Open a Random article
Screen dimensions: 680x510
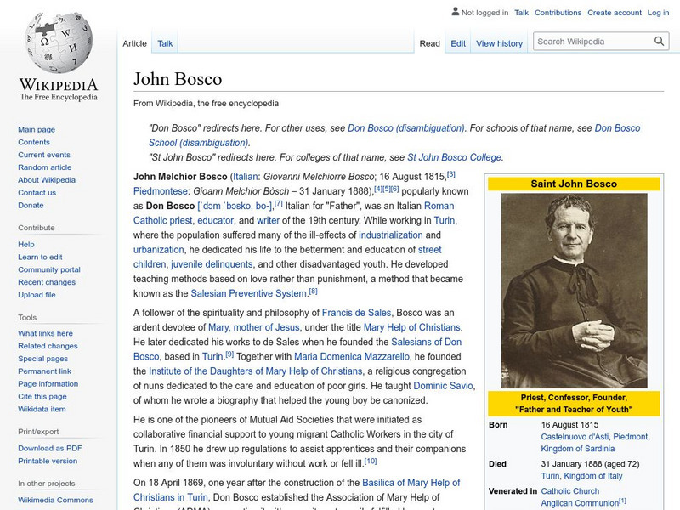pos(45,167)
